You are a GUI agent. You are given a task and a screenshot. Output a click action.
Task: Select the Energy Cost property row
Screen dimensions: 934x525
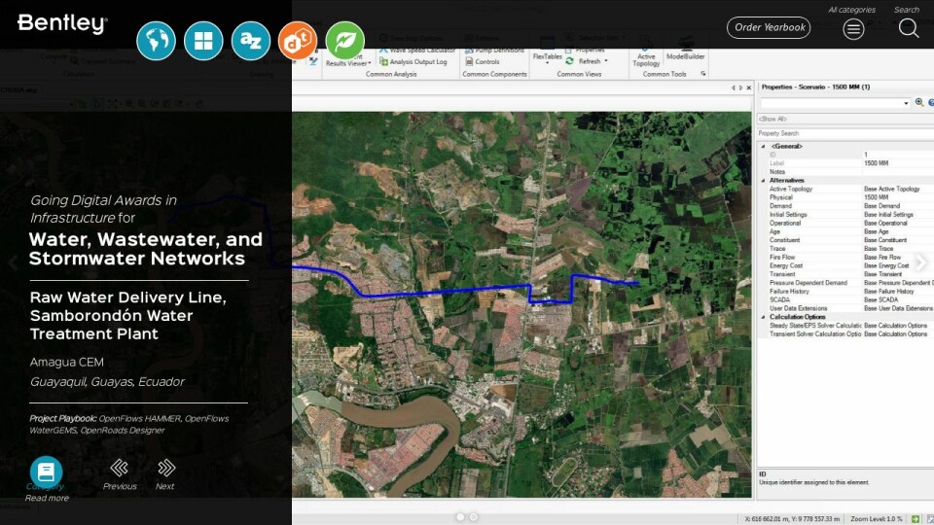pos(845,266)
